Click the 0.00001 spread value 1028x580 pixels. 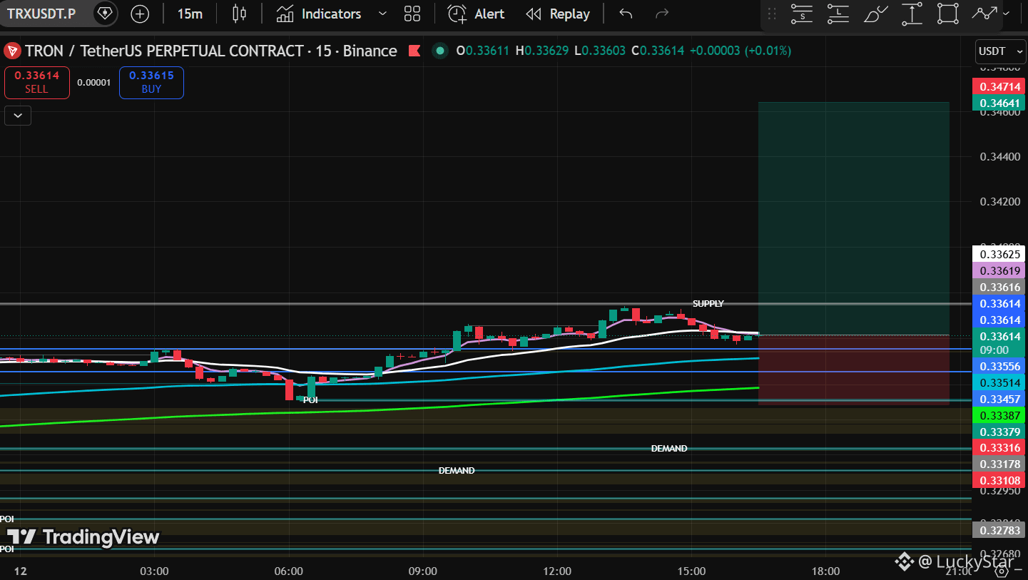[x=94, y=82]
